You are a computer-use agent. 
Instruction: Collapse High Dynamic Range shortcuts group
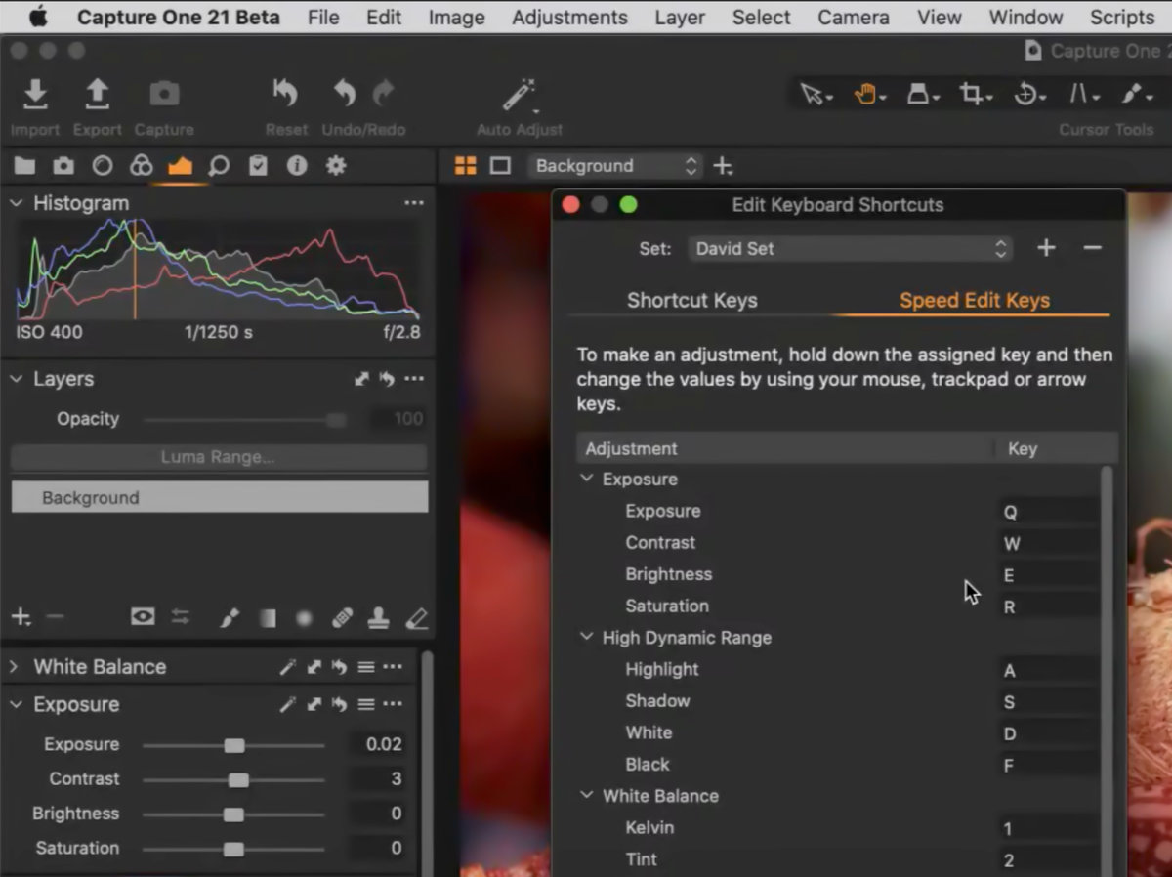point(586,637)
